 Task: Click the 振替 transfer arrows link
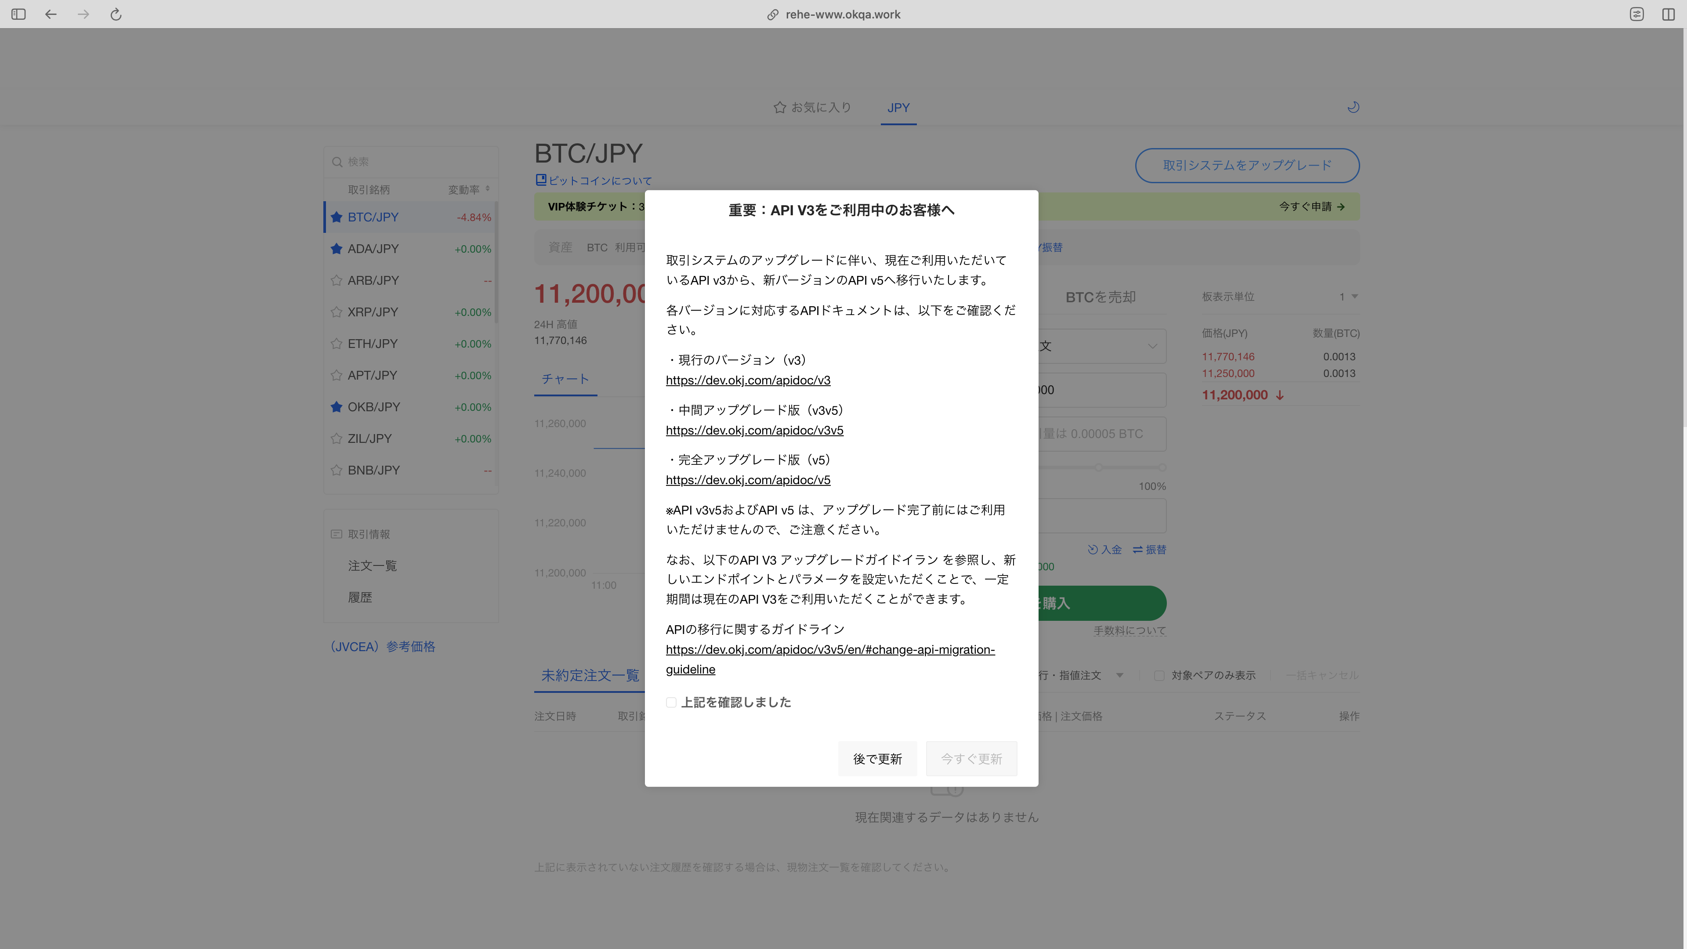click(x=1149, y=550)
